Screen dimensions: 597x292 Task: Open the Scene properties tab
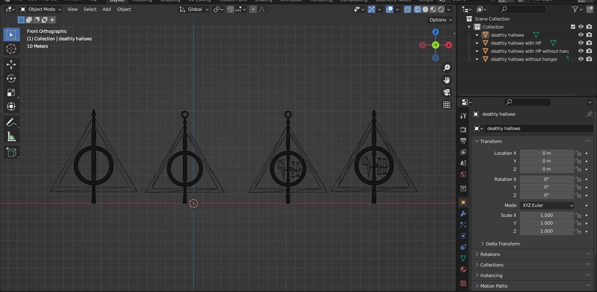(463, 163)
